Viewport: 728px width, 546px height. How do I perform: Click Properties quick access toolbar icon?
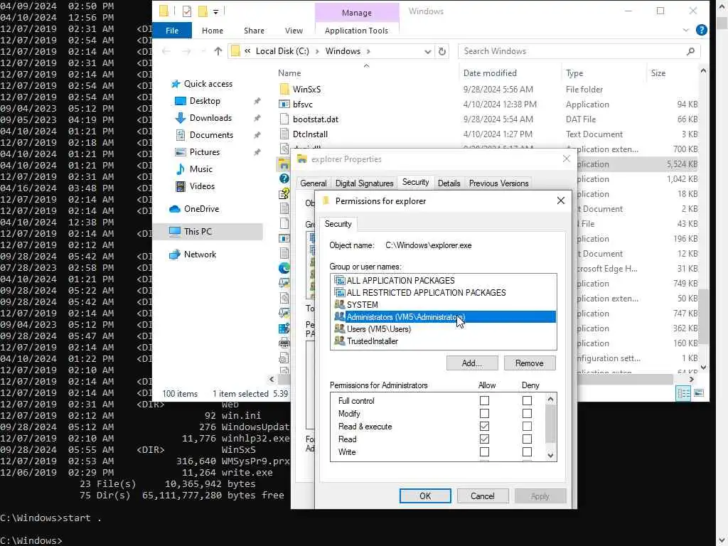click(187, 11)
